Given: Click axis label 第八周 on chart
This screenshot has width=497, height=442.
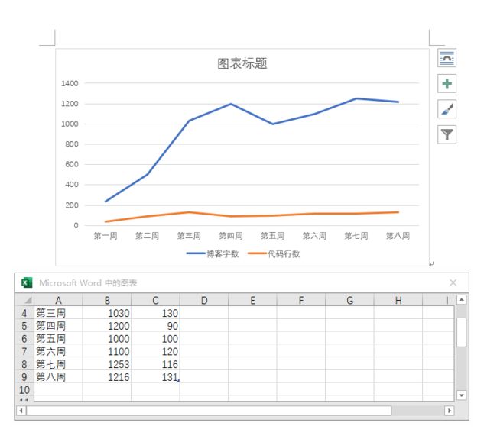Looking at the screenshot, I should click(398, 236).
